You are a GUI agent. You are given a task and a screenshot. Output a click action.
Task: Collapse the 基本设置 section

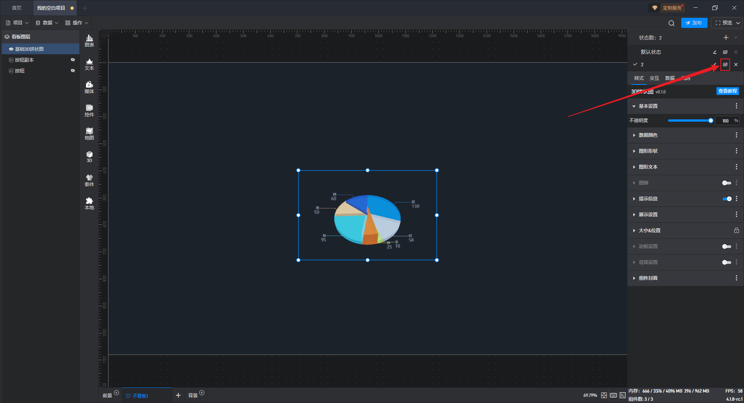coord(634,106)
